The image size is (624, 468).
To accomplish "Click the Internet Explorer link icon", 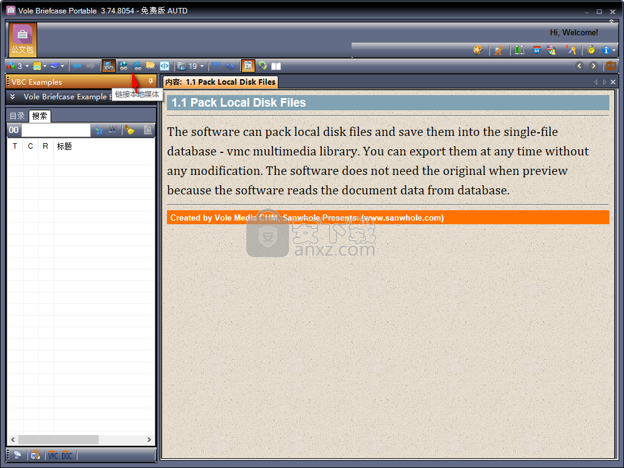I will pos(137,66).
